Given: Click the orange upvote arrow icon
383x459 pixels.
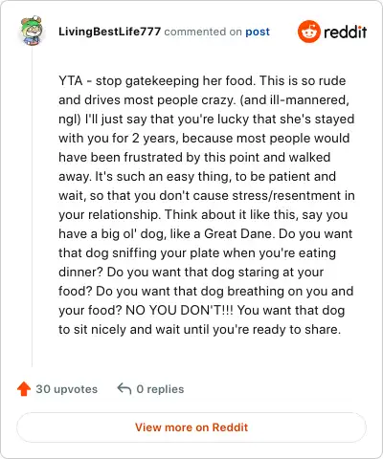Looking at the screenshot, I should pos(24,389).
